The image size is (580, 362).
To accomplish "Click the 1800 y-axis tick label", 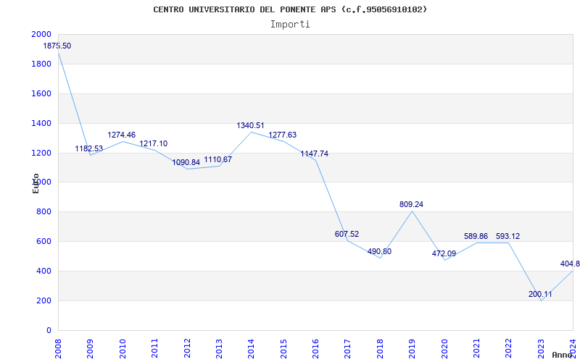I will pyautogui.click(x=41, y=64).
